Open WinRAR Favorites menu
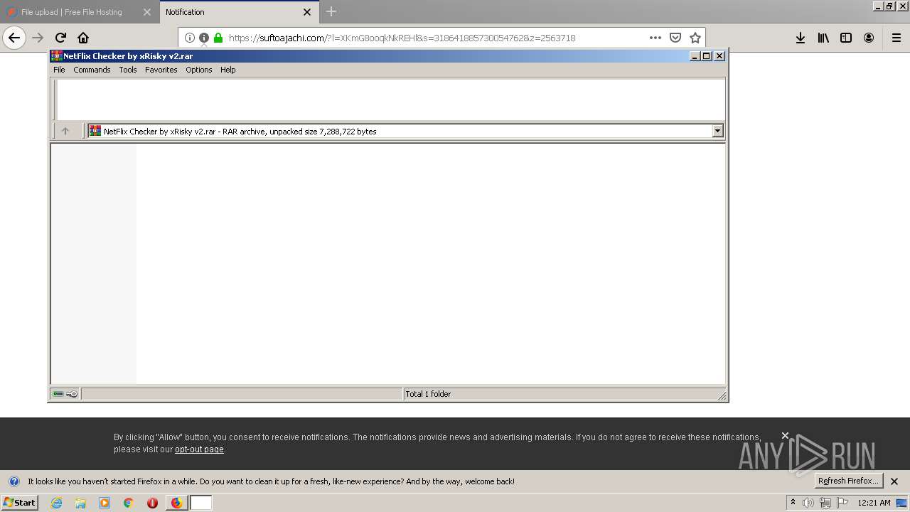The width and height of the screenshot is (910, 512). tap(161, 70)
